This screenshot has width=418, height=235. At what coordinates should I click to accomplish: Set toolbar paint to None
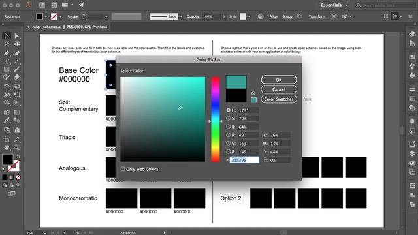pos(18,177)
